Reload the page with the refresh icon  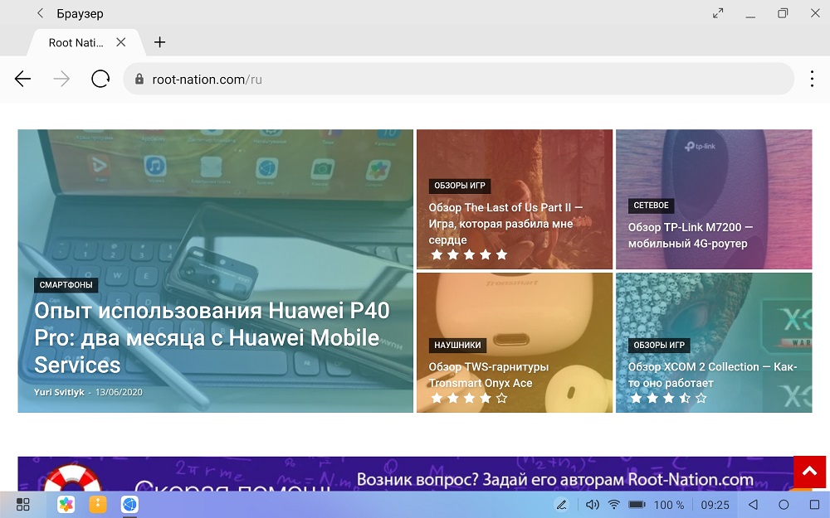point(100,80)
